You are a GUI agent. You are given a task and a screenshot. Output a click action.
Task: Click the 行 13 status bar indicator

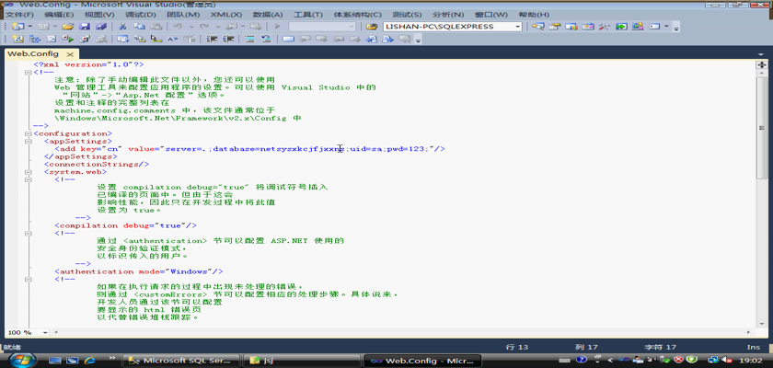517,348
